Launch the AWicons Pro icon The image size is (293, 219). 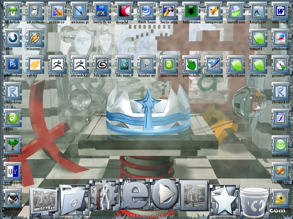pyautogui.click(x=79, y=11)
